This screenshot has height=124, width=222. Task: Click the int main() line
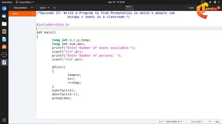46,32
